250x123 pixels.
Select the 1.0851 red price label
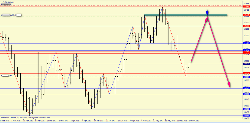tap(246, 73)
